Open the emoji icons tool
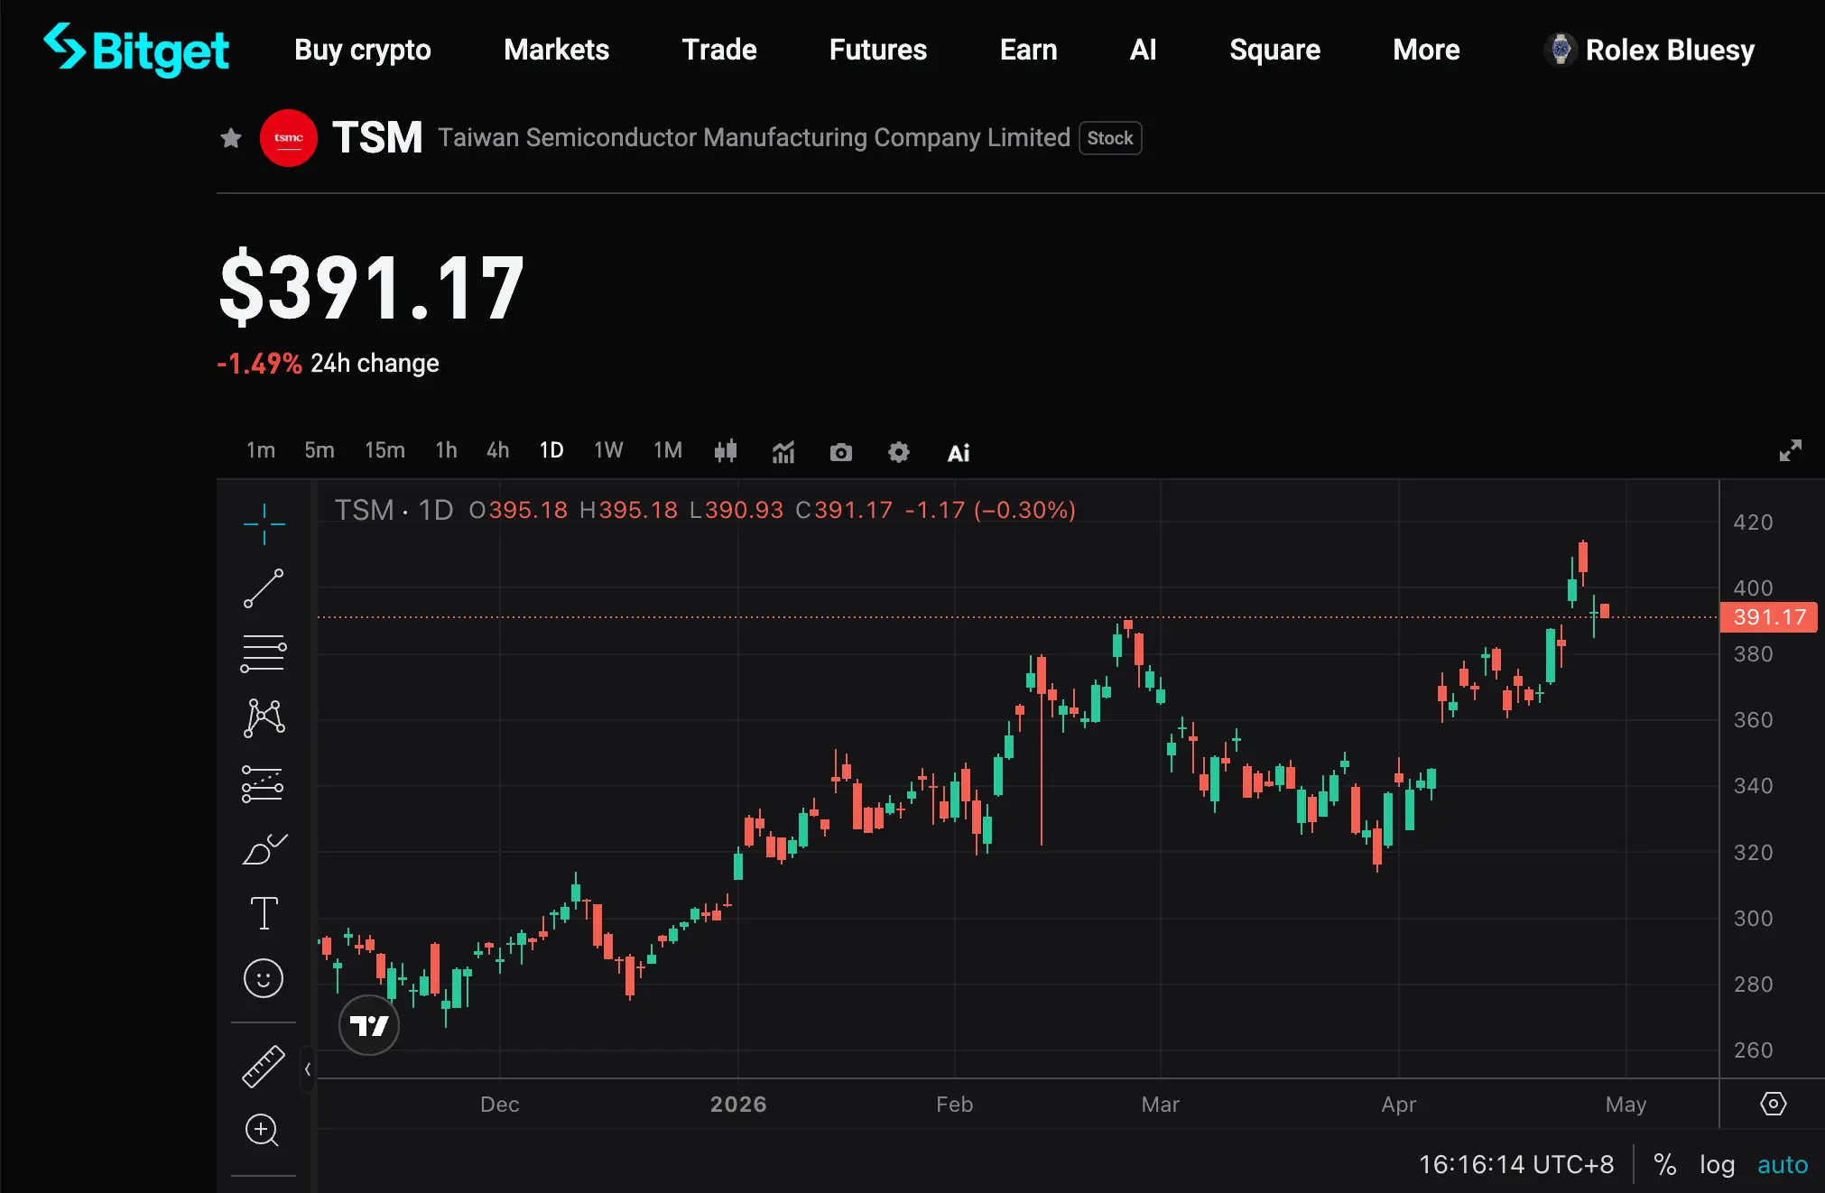Viewport: 1825px width, 1193px height. click(264, 978)
